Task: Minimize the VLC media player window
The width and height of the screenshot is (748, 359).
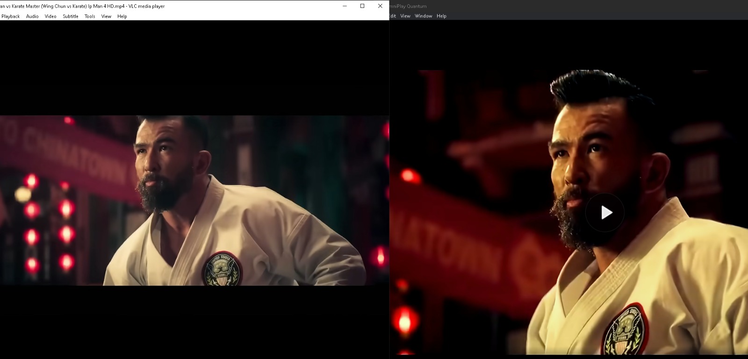Action: point(345,6)
